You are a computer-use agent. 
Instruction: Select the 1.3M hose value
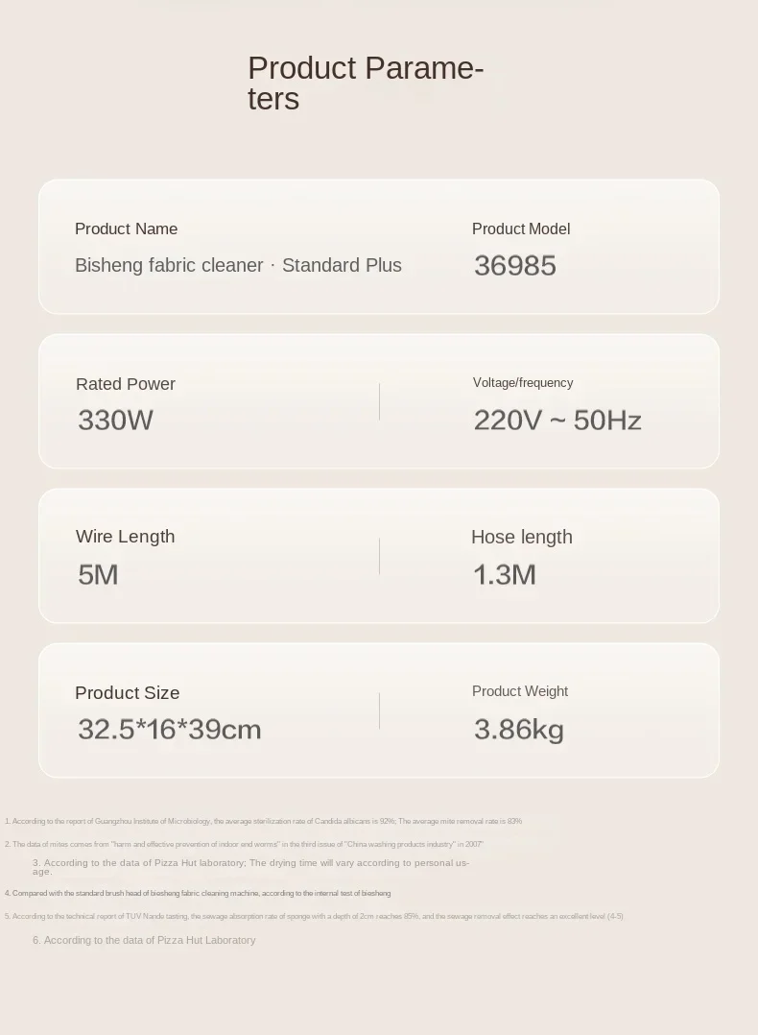pos(504,575)
